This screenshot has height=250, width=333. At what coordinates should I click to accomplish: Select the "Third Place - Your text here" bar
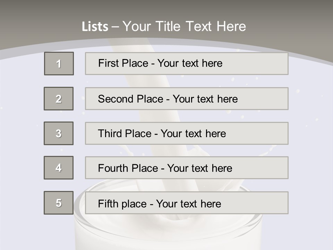pos(187,133)
